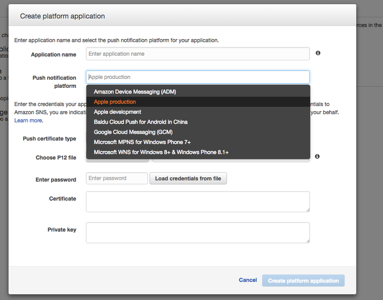Select the Apple production platform option
Viewport: 383px width, 300px height.
click(115, 102)
